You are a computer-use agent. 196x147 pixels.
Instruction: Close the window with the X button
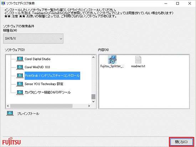tap(190, 4)
